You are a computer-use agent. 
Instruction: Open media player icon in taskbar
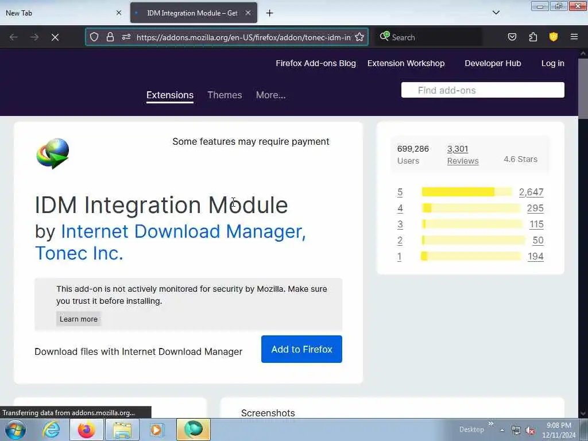(157, 430)
